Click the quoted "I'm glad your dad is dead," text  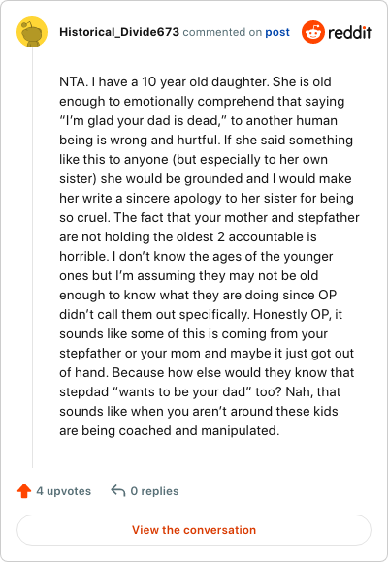pos(143,121)
